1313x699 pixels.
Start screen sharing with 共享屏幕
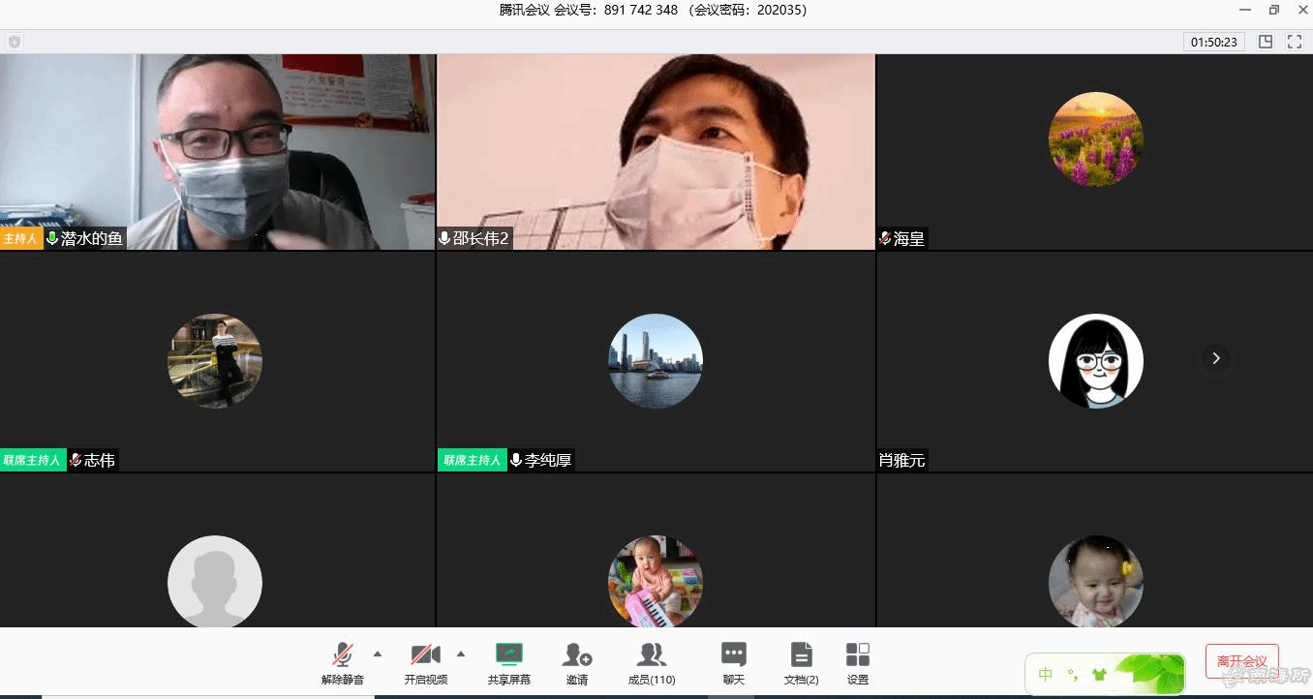508,663
